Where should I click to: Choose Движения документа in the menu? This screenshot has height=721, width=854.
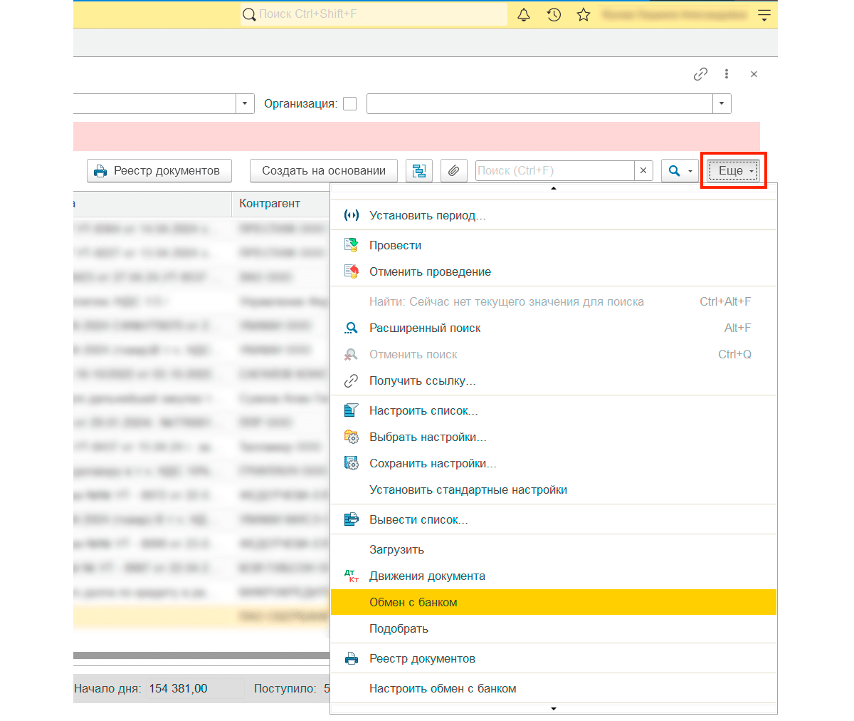(427, 576)
